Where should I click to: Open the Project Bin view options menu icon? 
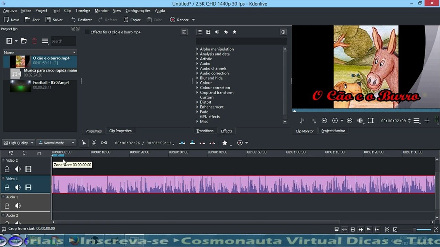coord(45,41)
